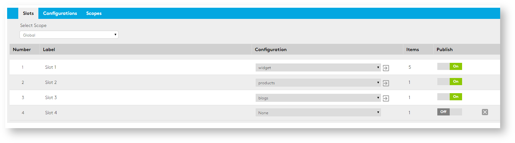The width and height of the screenshot is (515, 143).
Task: Expand Slot 1 widget configuration dropdown
Action: 318,67
